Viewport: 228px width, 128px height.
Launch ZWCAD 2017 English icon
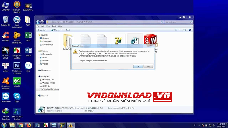click(17, 114)
